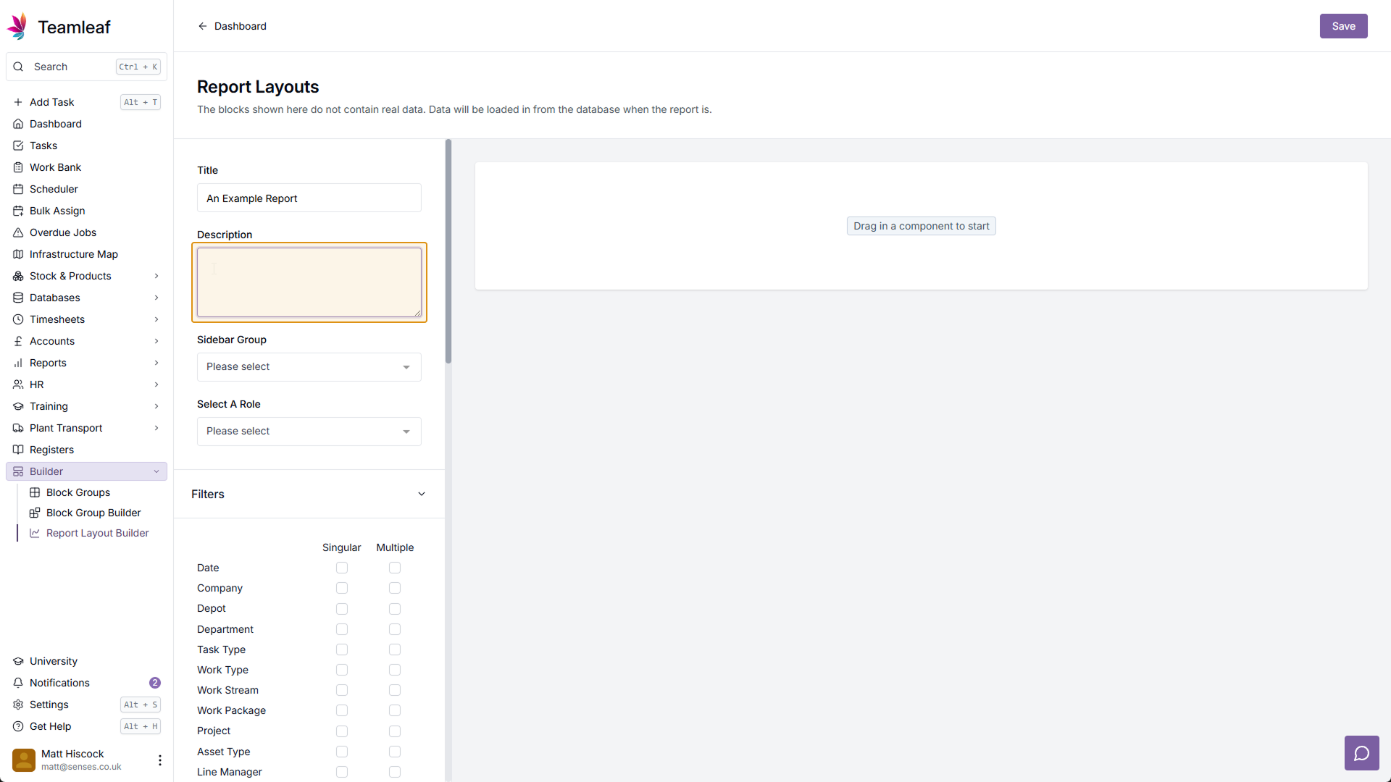Open the chat support bubble icon
This screenshot has width=1391, height=782.
1361,754
